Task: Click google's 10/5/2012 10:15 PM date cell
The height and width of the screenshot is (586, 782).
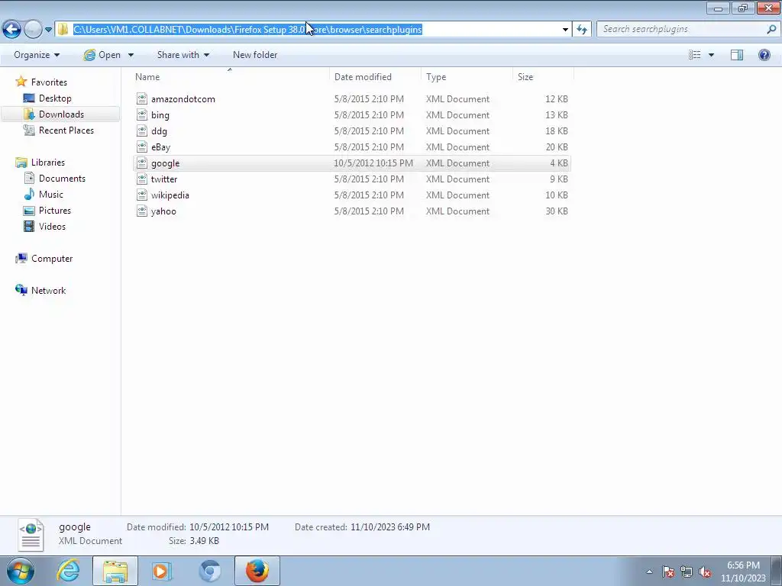Action: point(373,163)
